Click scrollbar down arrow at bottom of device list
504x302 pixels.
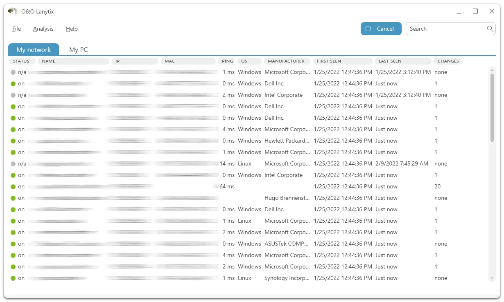tap(492, 278)
